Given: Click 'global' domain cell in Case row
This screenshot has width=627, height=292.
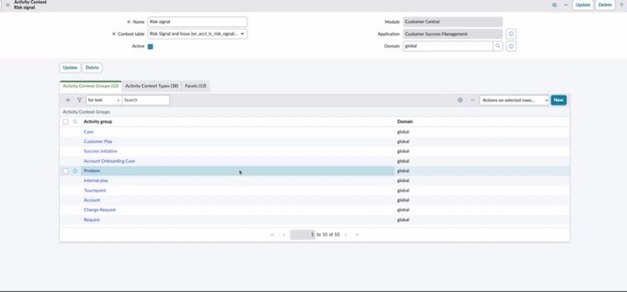Looking at the screenshot, I should click(403, 132).
